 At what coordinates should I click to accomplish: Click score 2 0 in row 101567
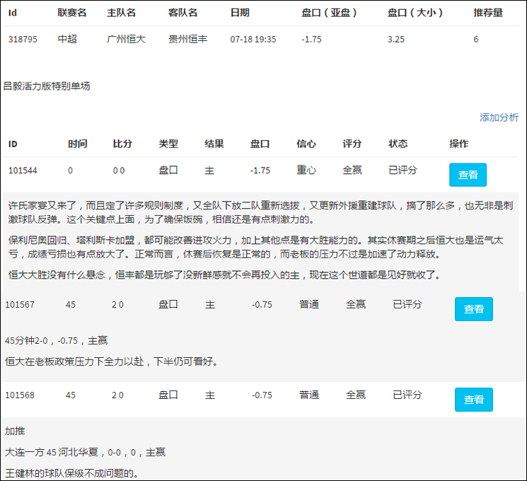[x=117, y=305]
